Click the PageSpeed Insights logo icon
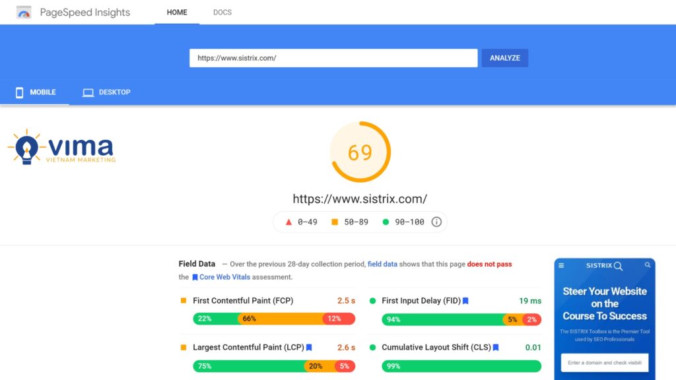The width and height of the screenshot is (676, 380). coord(24,13)
